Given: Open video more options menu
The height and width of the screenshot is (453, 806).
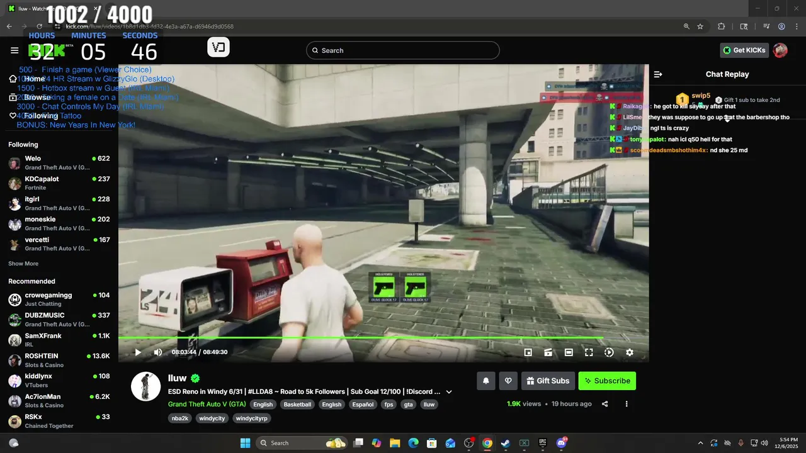Looking at the screenshot, I should click(627, 404).
